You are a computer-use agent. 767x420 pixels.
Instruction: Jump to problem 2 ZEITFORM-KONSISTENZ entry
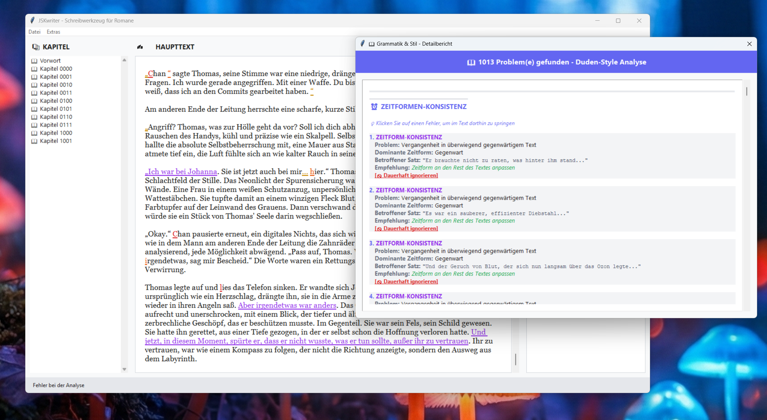tap(408, 190)
